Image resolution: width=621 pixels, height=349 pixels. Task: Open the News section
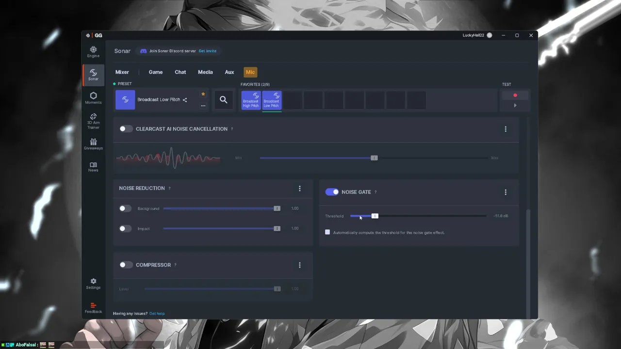pos(93,167)
